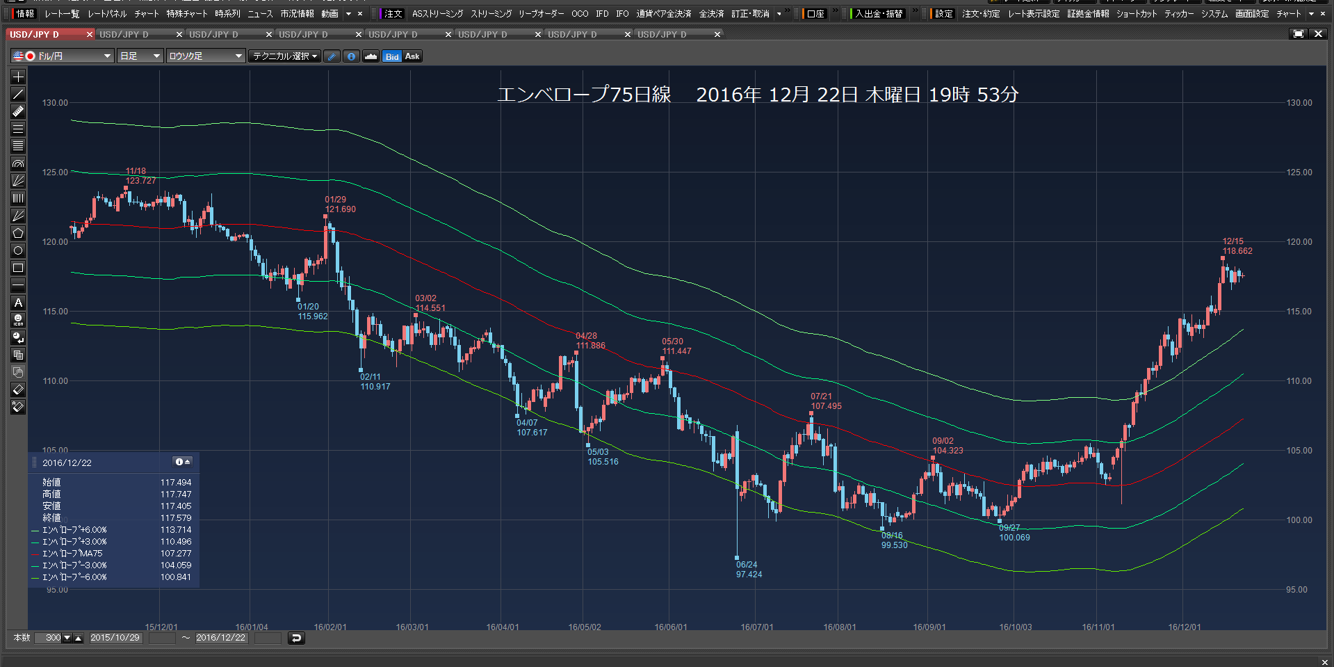Open the 画面設定 settings item
Screen dimensions: 1334x667
[x=1252, y=14]
